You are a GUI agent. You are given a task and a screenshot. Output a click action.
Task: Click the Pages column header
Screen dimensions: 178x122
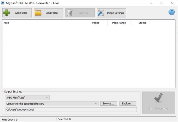tap(96, 23)
